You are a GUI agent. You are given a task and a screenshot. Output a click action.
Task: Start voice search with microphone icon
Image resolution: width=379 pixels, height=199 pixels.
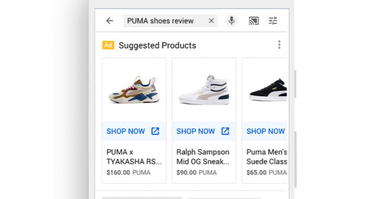point(232,21)
